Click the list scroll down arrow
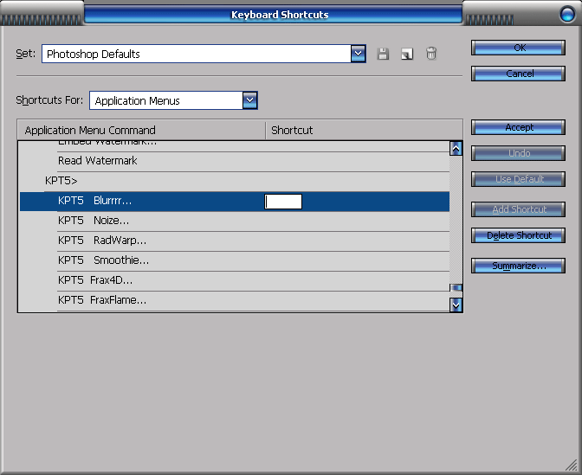The image size is (582, 475). coord(456,305)
